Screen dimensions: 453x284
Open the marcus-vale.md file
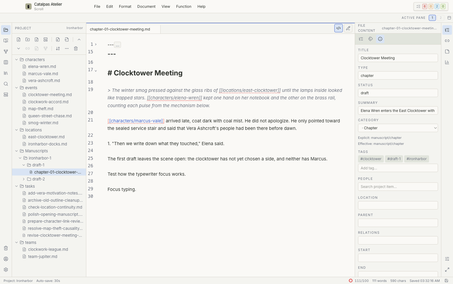coord(43,74)
